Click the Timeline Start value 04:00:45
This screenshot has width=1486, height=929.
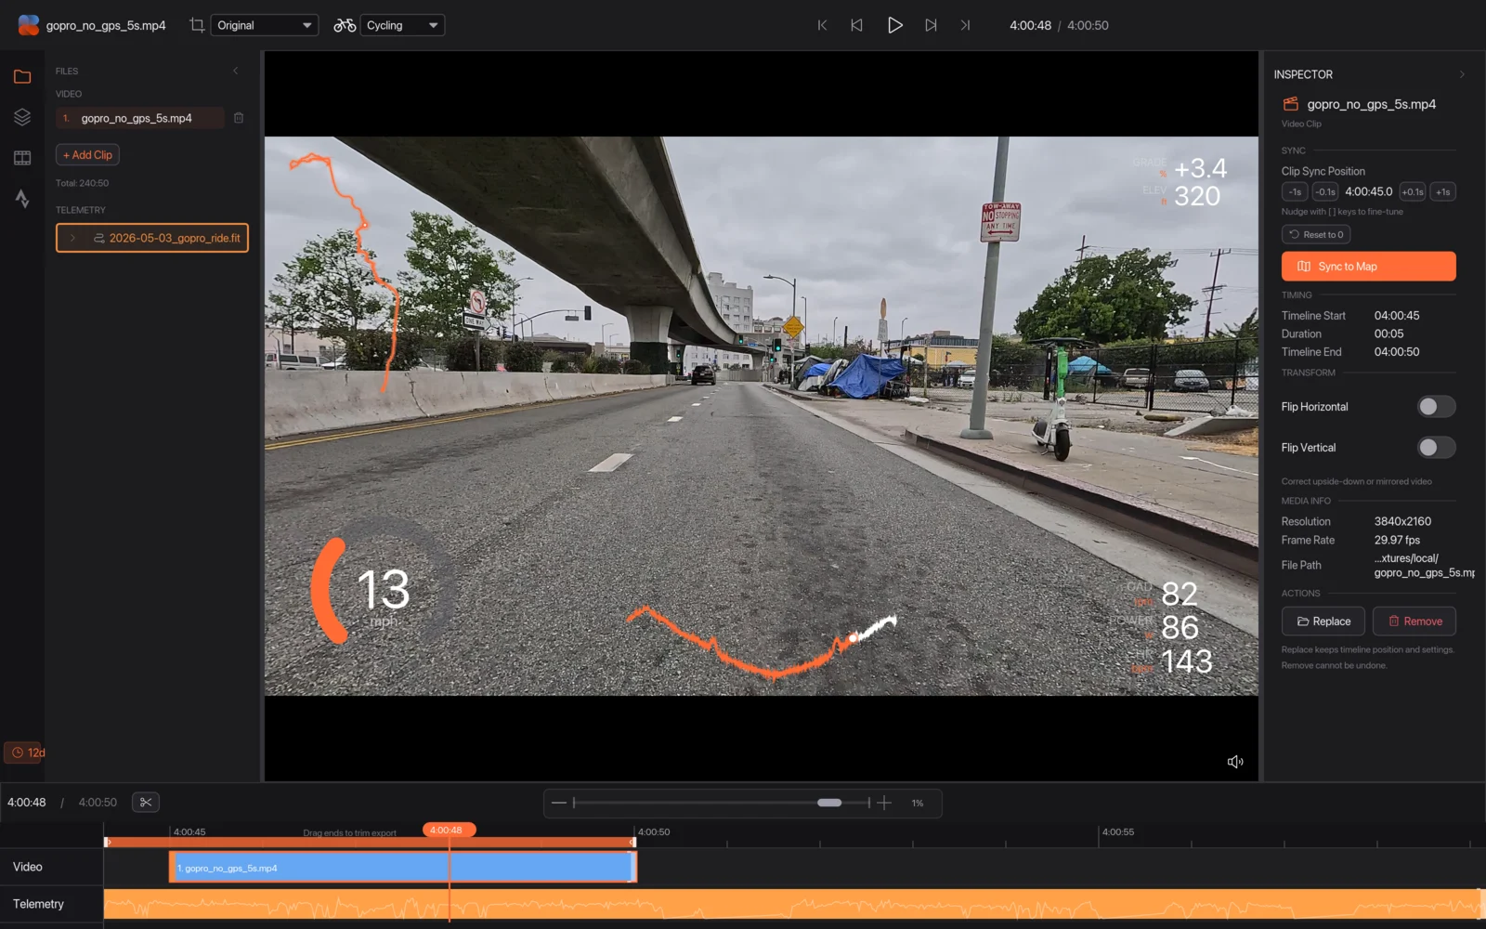pyautogui.click(x=1397, y=316)
